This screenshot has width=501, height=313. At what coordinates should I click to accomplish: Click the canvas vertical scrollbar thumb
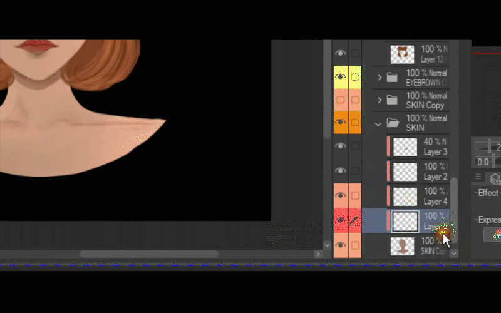pos(327,90)
